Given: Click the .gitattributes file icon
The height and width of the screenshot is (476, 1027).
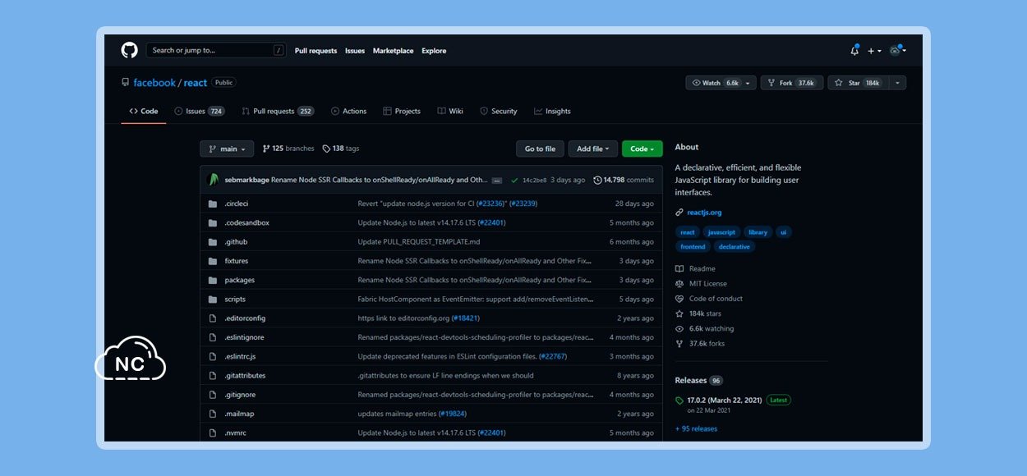Looking at the screenshot, I should (x=213, y=376).
